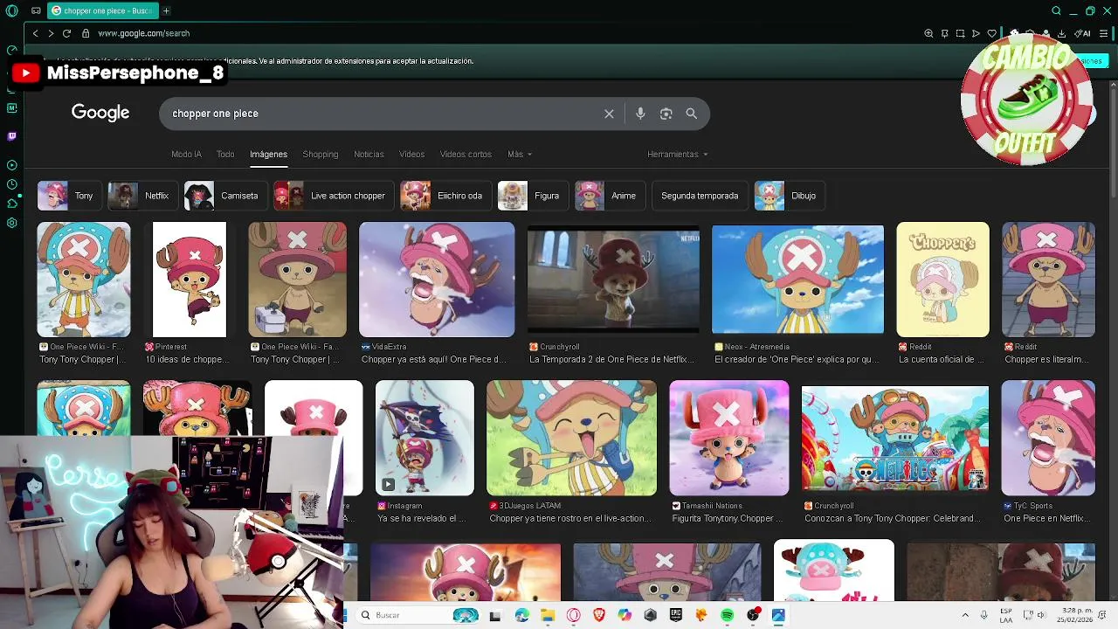Filter images by the Anime chip
This screenshot has width=1118, height=629.
[609, 196]
